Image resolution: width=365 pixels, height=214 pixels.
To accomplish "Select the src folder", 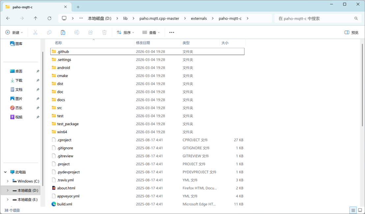I will coord(147,108).
